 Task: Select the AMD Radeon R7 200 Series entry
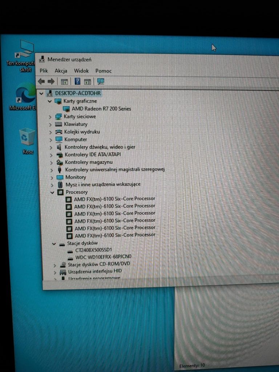coord(102,109)
